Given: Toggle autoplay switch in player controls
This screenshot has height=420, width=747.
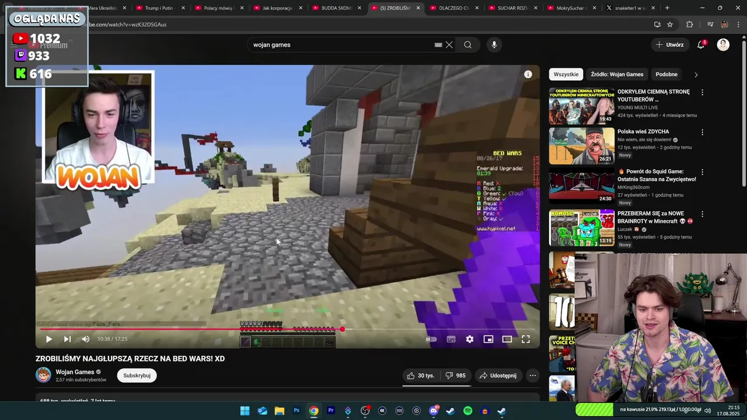Looking at the screenshot, I should pyautogui.click(x=431, y=339).
